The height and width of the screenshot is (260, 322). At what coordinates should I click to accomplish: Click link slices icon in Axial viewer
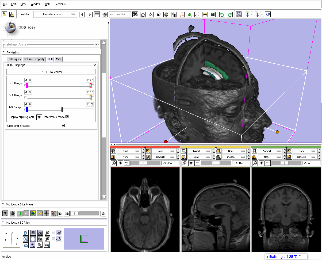pos(114,163)
